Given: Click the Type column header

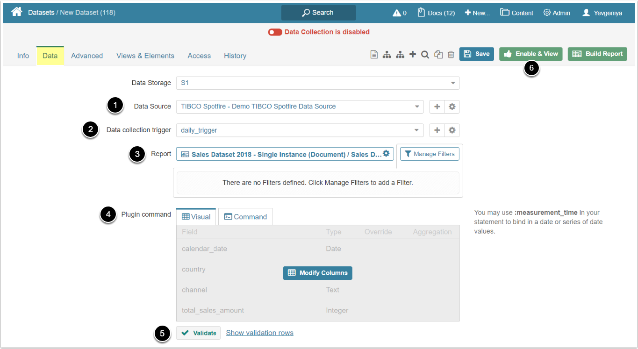Looking at the screenshot, I should [334, 232].
